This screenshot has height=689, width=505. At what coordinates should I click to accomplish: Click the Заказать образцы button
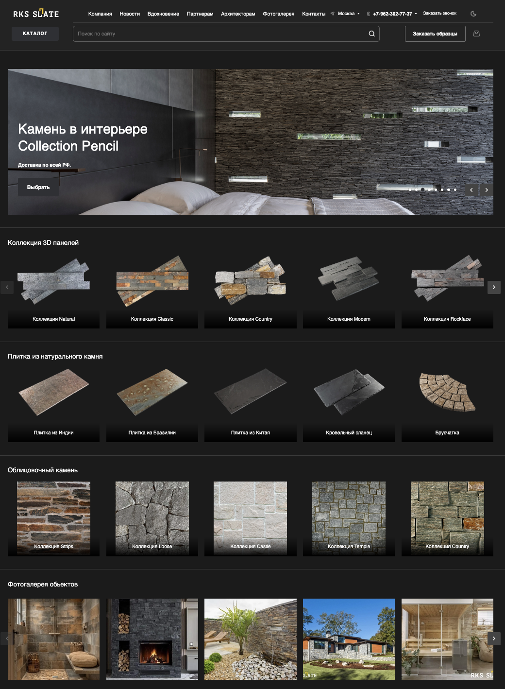[x=435, y=34]
